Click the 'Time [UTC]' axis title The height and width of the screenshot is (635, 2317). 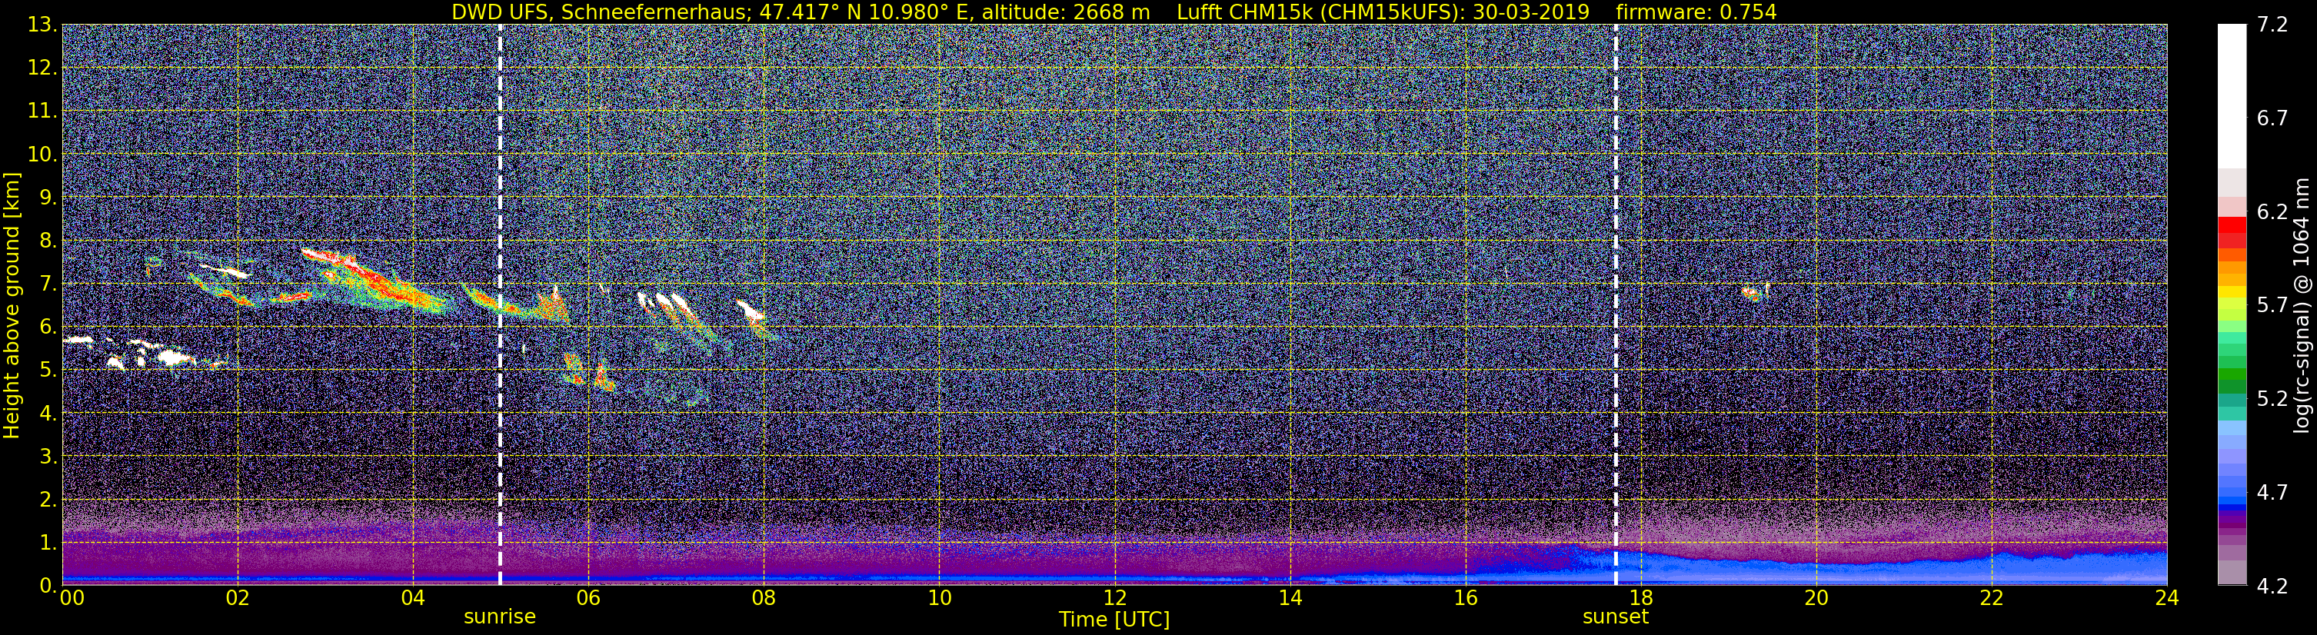point(1114,620)
